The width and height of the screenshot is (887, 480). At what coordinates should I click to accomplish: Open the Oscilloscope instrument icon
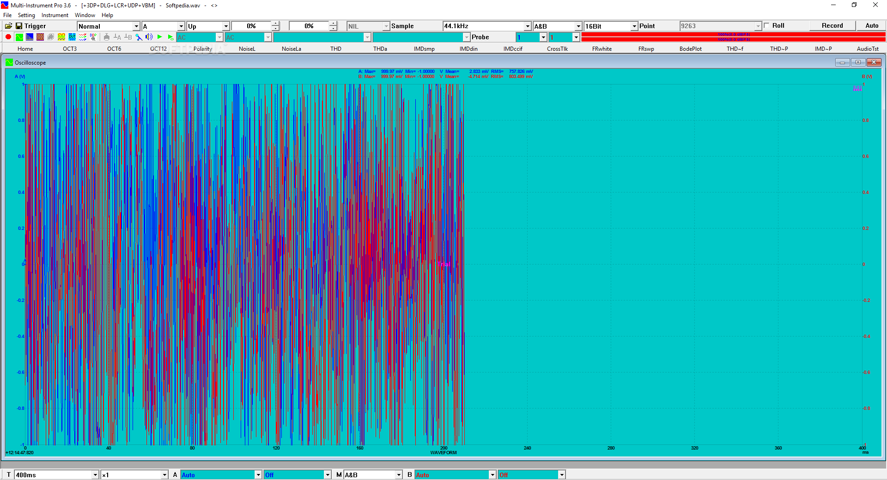click(19, 37)
